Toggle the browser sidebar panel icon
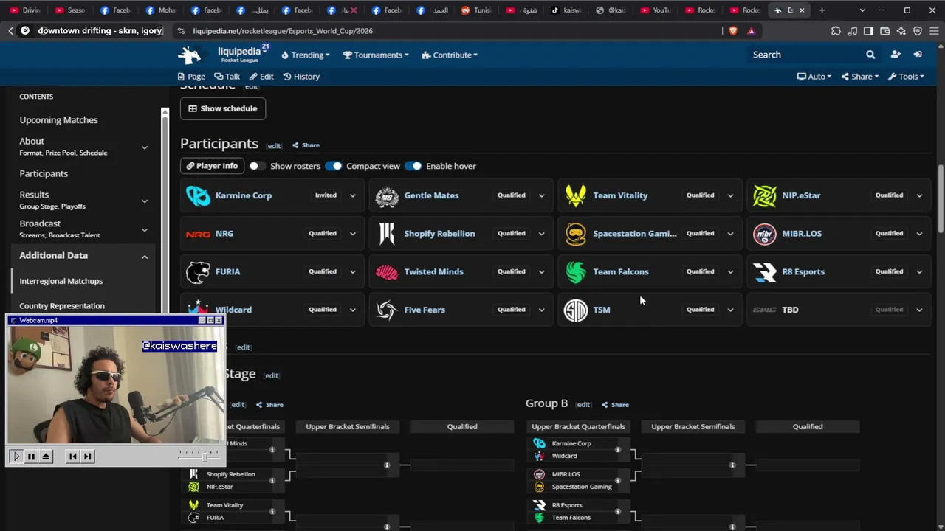The width and height of the screenshot is (945, 531). pyautogui.click(x=869, y=31)
